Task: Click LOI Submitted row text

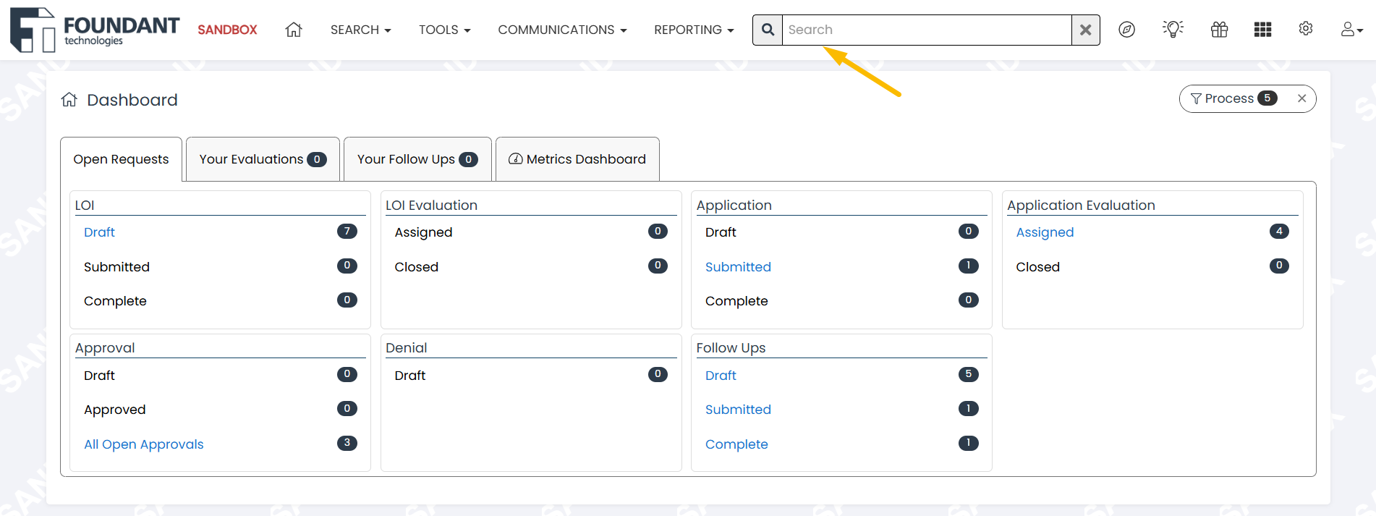Action: click(x=116, y=267)
